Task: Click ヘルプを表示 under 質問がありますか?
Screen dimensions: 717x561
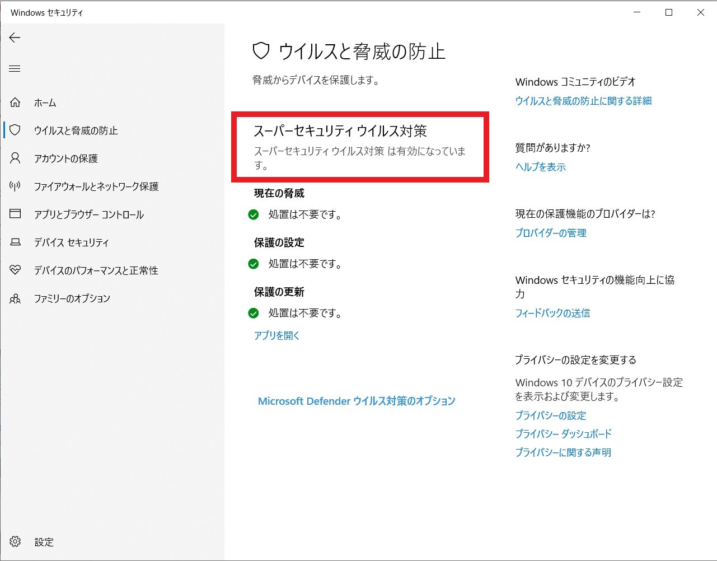Action: tap(540, 167)
